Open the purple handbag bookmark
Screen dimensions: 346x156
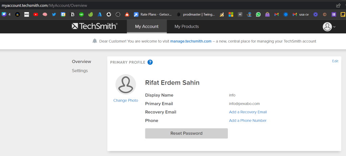point(267,15)
